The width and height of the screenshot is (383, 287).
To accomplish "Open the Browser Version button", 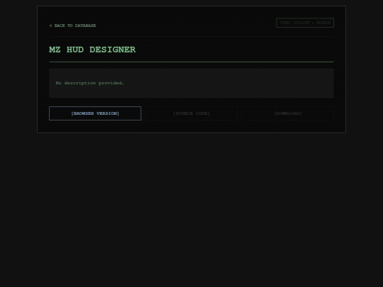I will 95,113.
